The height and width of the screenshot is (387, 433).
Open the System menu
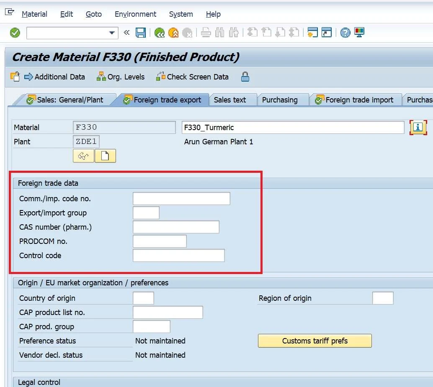[x=181, y=14]
